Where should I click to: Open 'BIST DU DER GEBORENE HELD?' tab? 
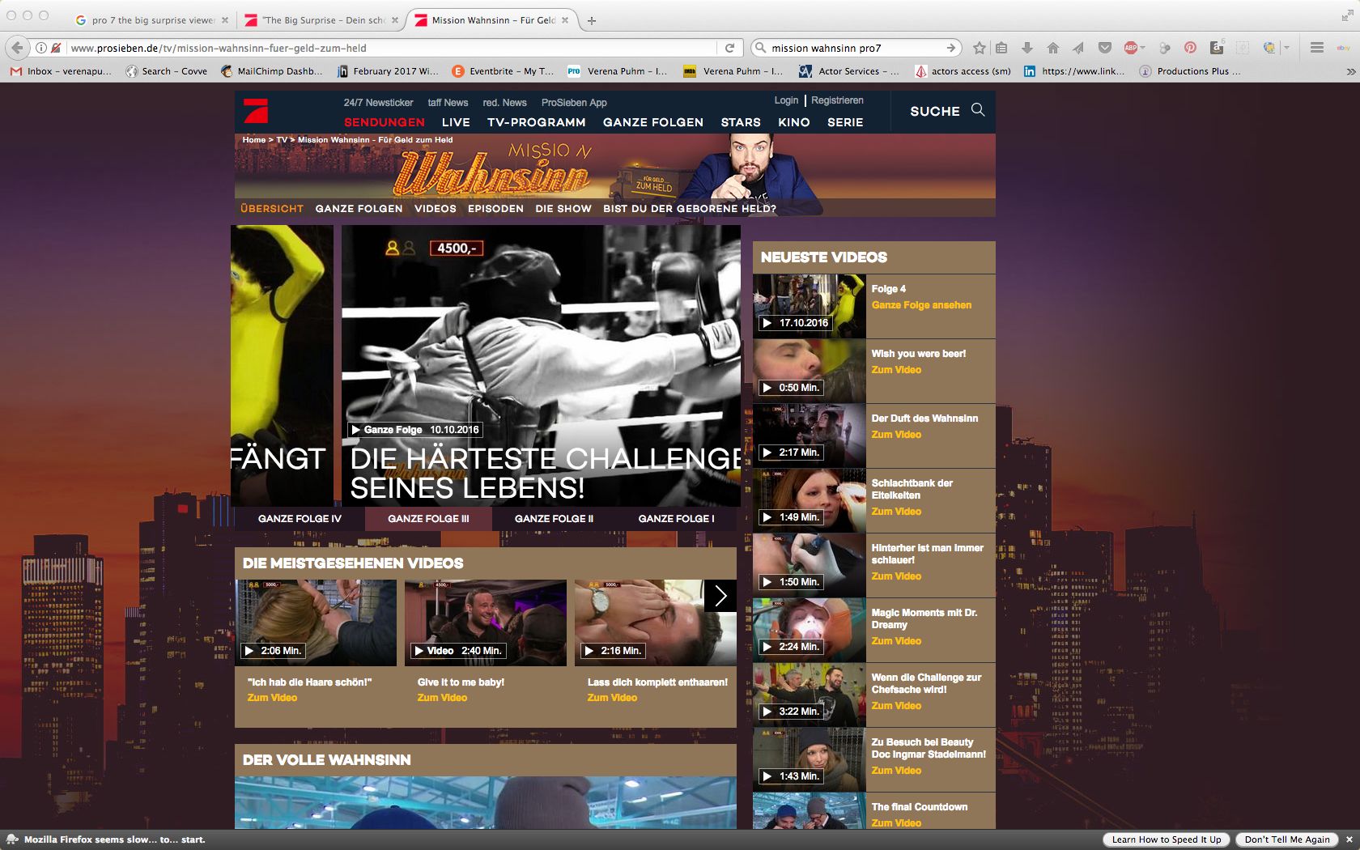[x=690, y=209]
